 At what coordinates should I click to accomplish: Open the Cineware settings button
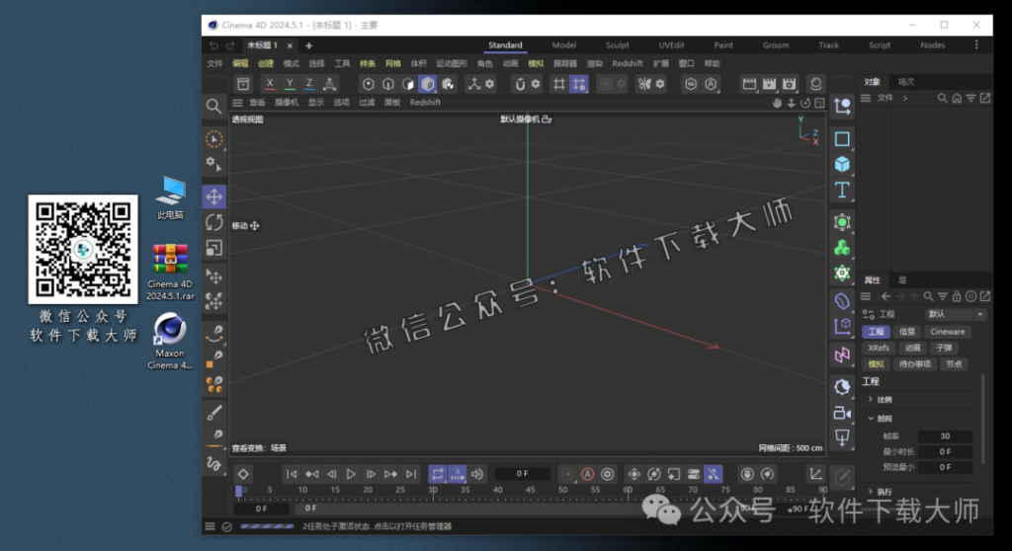tap(948, 332)
